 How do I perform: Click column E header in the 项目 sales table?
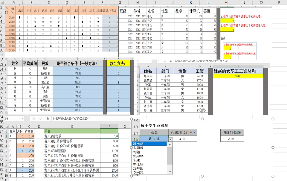[x=72, y=127]
